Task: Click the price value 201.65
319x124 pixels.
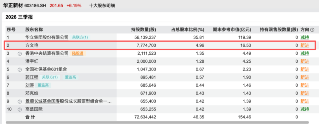Action: point(56,6)
